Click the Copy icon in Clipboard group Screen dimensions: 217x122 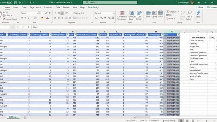click(4, 16)
